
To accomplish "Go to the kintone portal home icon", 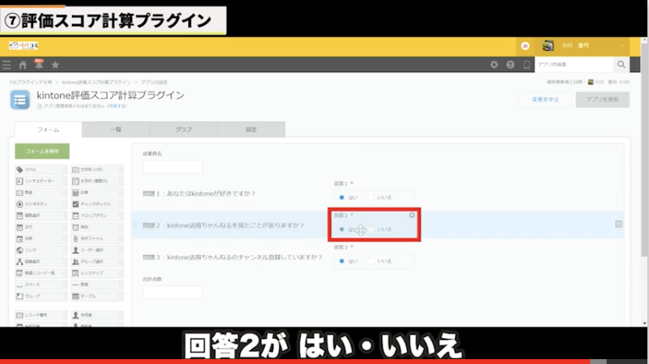I will [x=23, y=65].
